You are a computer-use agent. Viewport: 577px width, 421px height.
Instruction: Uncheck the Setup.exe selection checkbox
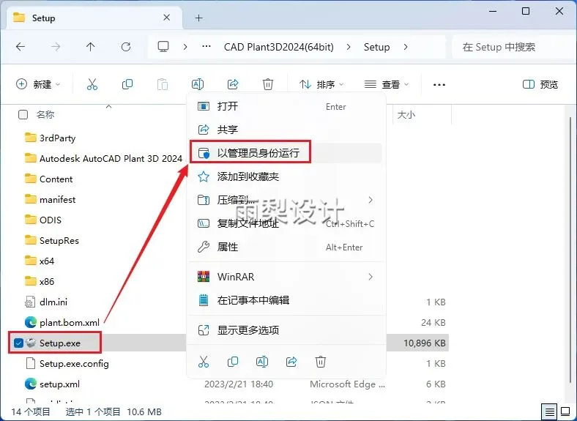pos(18,343)
